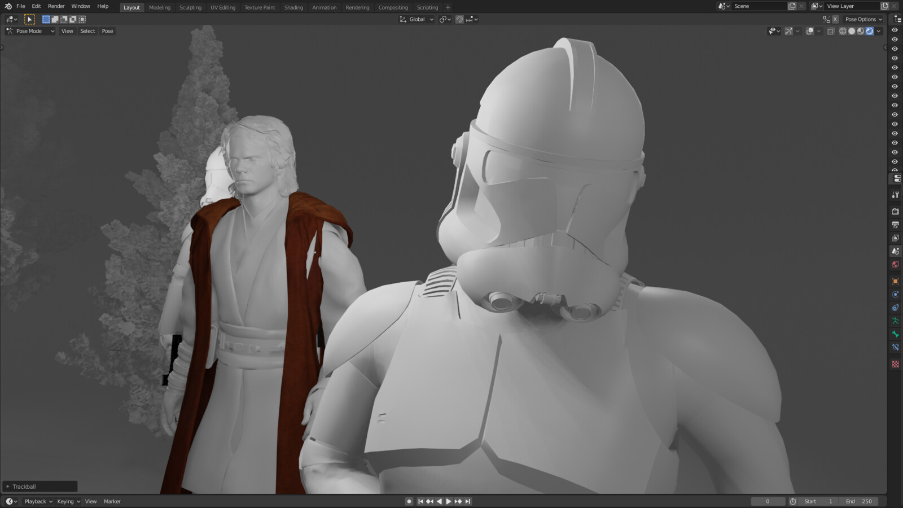
Task: Expand the Trackball operator panel
Action: [x=40, y=487]
